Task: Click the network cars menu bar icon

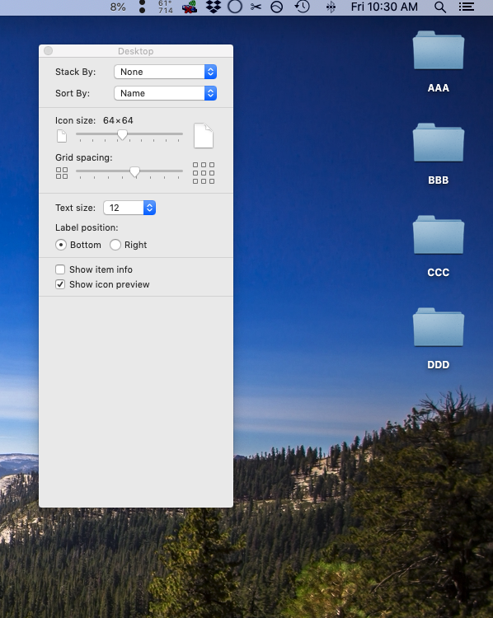Action: click(x=190, y=7)
